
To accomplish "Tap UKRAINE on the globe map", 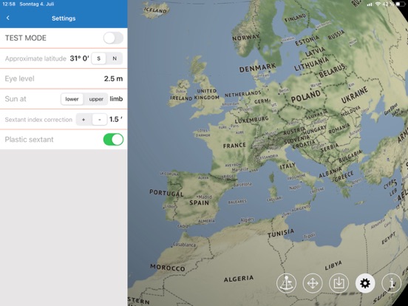I will click(x=354, y=95).
